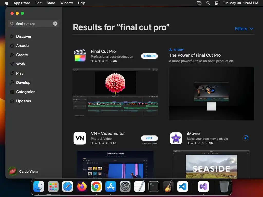Open the Help menu
The image size is (263, 197).
point(81,3)
